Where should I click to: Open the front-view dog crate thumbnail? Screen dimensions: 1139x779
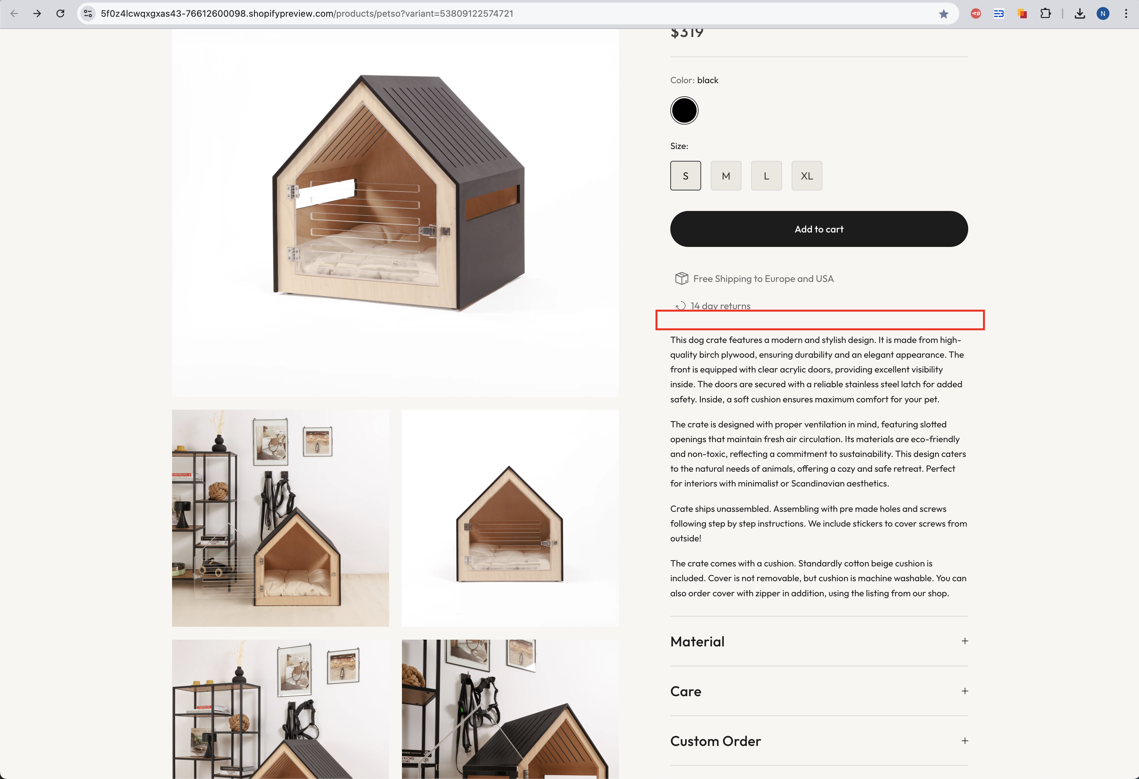pyautogui.click(x=510, y=518)
